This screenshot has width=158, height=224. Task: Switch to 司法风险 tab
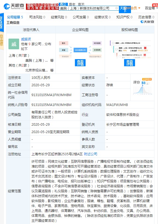(x=37, y=17)
